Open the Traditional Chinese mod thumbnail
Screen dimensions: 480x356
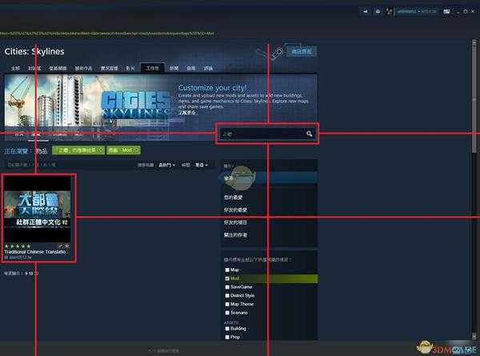[37, 210]
